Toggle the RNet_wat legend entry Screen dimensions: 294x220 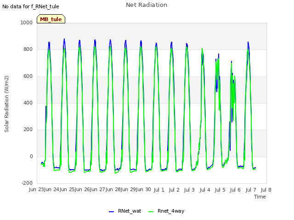125,211
